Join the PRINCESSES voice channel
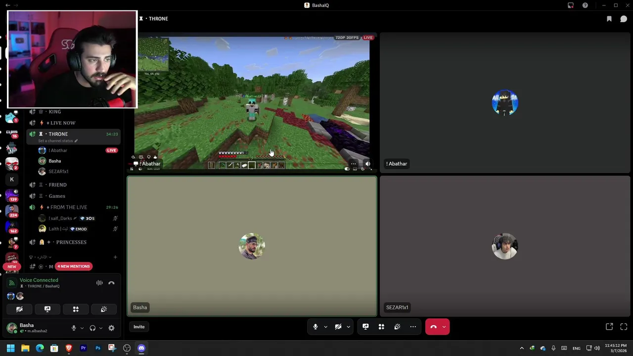This screenshot has width=633, height=356. click(x=73, y=242)
